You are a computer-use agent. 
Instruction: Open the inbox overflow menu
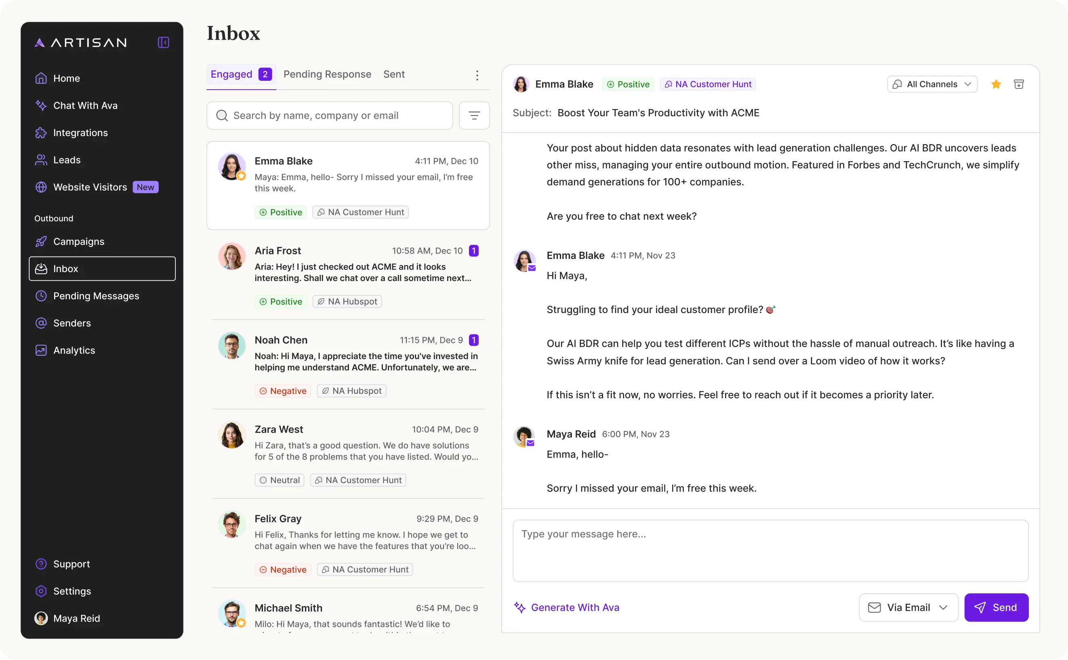point(477,75)
